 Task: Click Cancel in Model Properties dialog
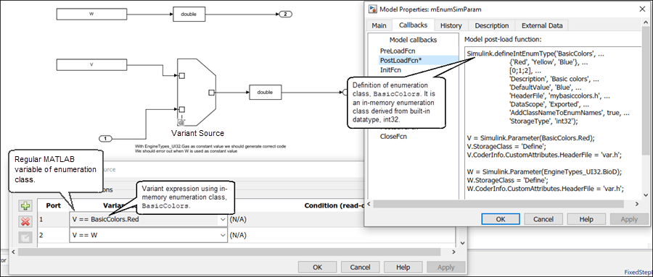click(543, 219)
